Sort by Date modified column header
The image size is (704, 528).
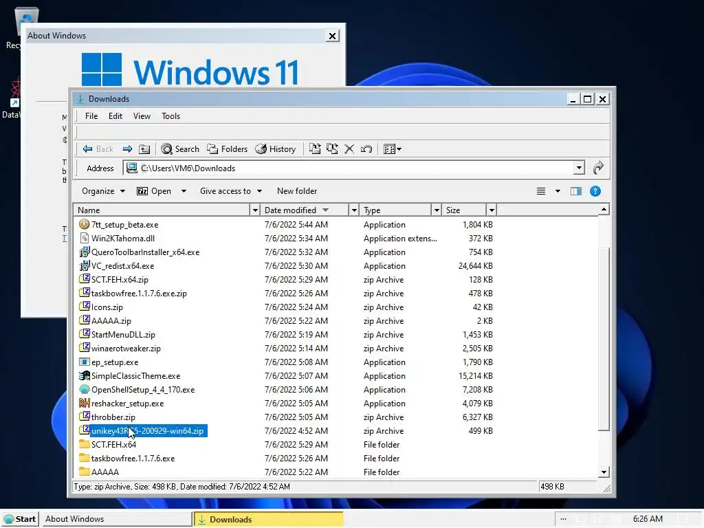pyautogui.click(x=305, y=210)
